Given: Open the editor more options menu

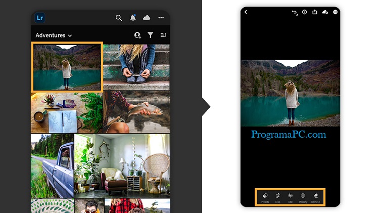Looking at the screenshot, I should (336, 12).
